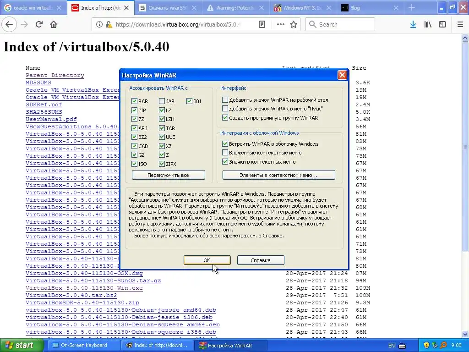
Task: Enable 'Добавить значок WinRAR в меню Пуск'
Action: 225,109
